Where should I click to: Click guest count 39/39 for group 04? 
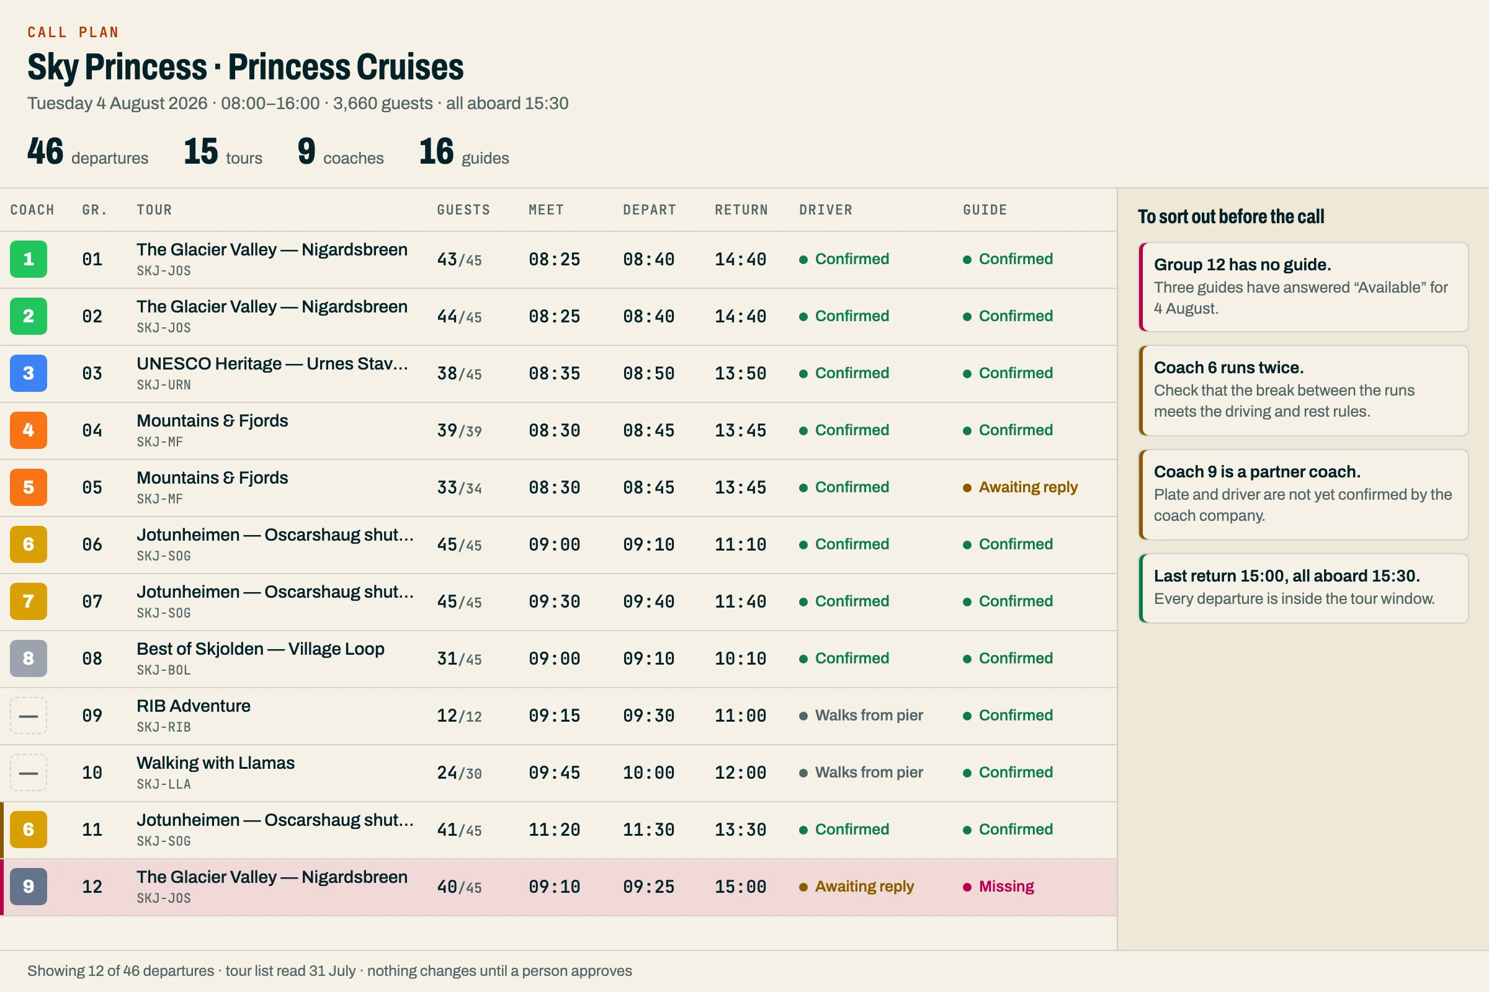[459, 431]
